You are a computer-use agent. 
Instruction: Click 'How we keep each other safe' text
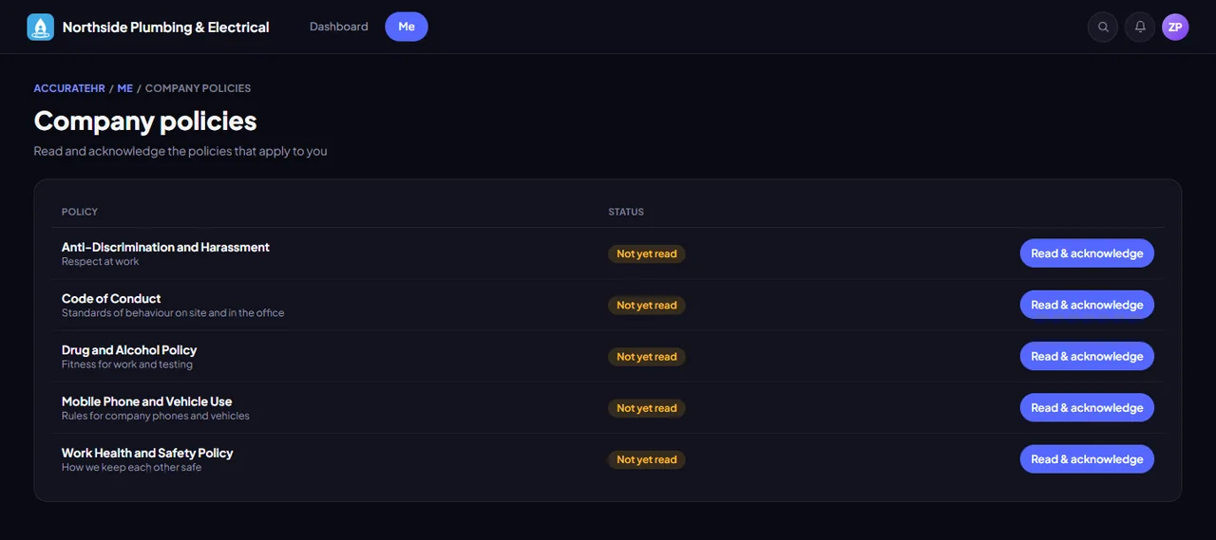pyautogui.click(x=131, y=467)
